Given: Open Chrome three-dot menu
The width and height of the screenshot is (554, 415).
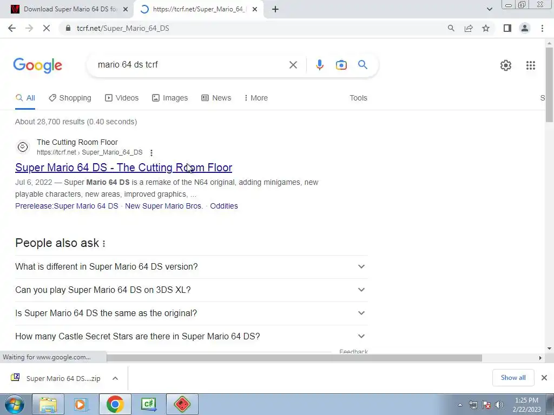Looking at the screenshot, I should [542, 28].
